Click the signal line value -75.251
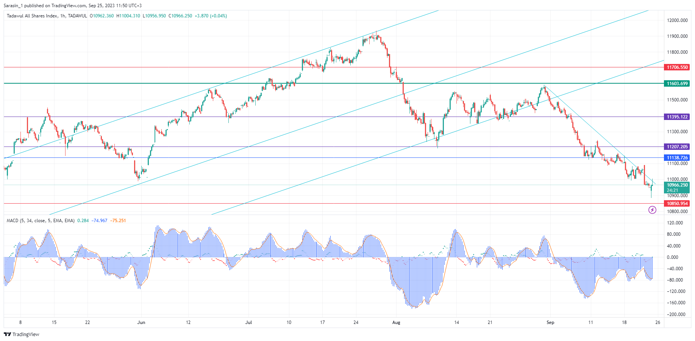Screen dimensions: 695x341 click(x=118, y=221)
